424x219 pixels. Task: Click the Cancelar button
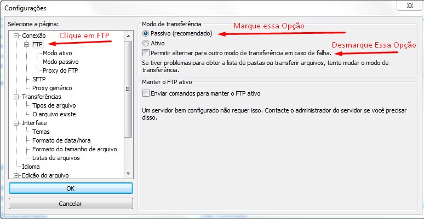point(71,204)
